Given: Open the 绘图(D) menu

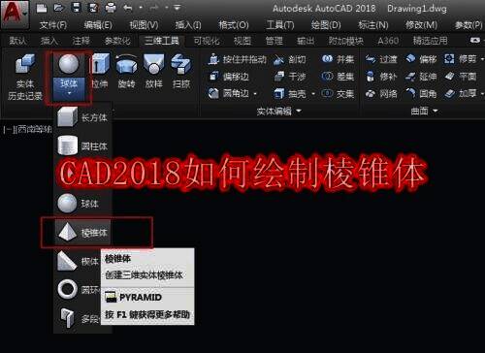Looking at the screenshot, I should [326, 25].
